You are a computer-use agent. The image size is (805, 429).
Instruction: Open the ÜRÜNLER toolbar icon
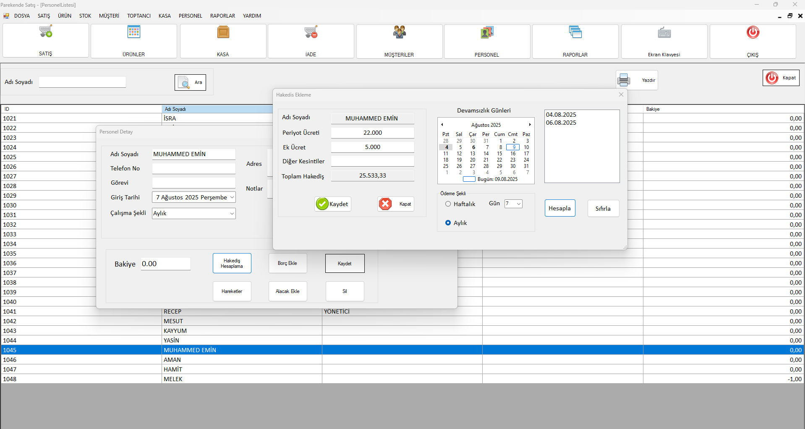tap(134, 32)
